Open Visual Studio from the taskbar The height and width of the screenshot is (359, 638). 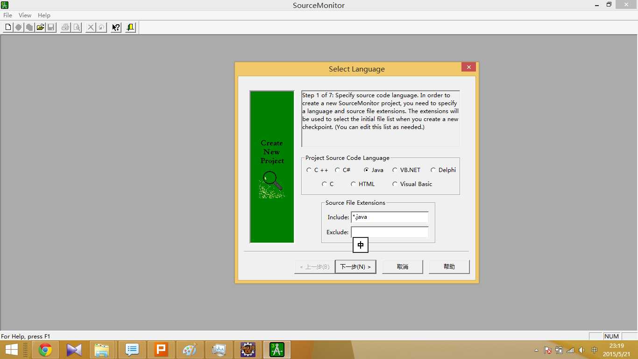coord(74,350)
